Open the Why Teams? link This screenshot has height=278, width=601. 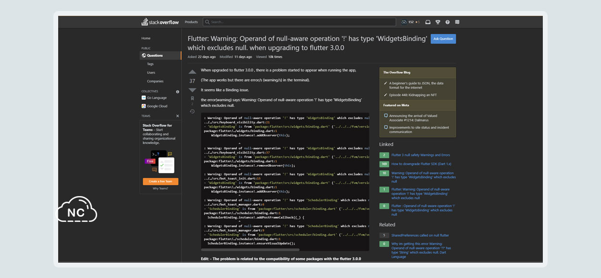[x=161, y=189]
